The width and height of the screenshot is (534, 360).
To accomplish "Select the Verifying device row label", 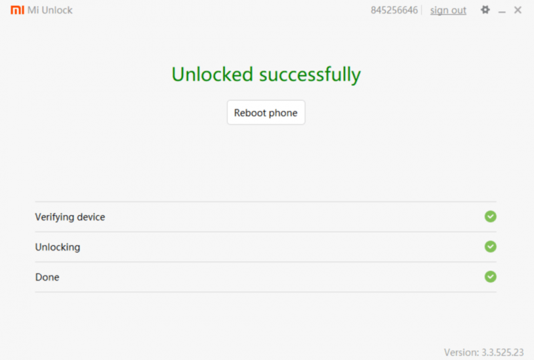I will pyautogui.click(x=70, y=217).
